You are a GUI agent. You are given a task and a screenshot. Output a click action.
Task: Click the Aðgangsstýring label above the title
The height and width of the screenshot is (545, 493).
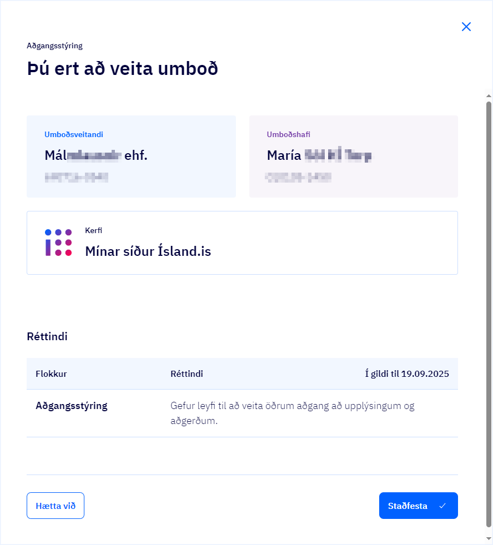(x=54, y=46)
